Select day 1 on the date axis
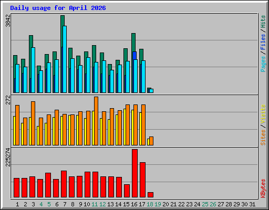Viewport: 269px width, 210px height. click(17, 204)
